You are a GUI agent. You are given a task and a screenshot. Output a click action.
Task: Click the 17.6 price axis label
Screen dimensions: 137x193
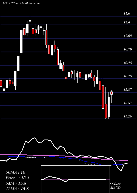[127, 14]
